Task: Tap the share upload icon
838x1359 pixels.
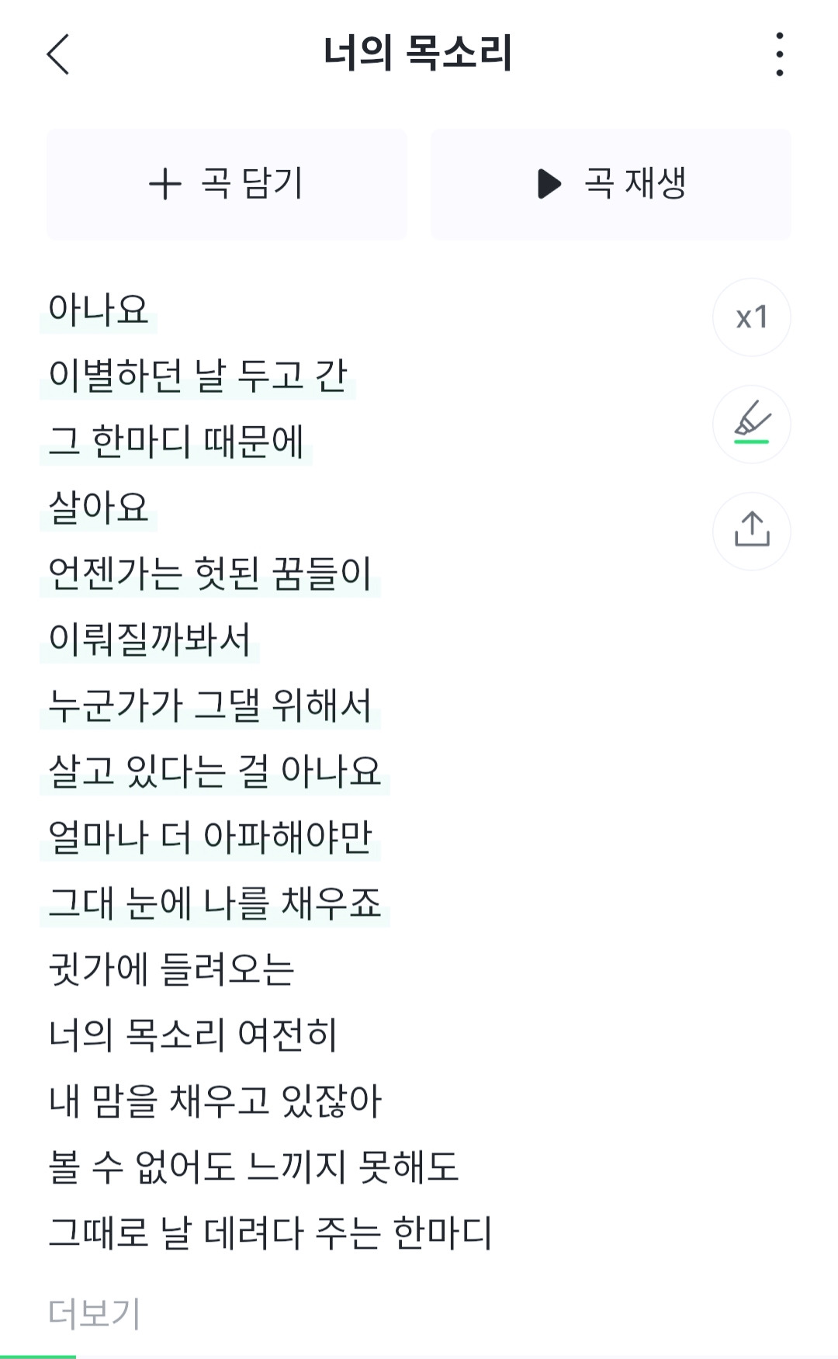Action: point(752,532)
